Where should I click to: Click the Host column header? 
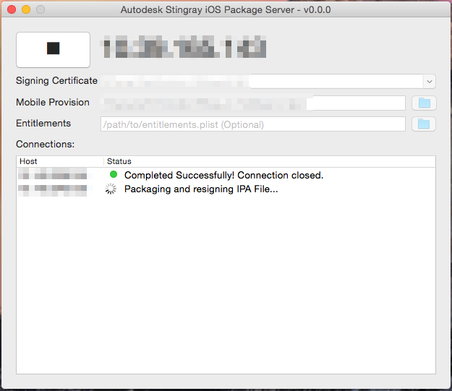(60, 161)
